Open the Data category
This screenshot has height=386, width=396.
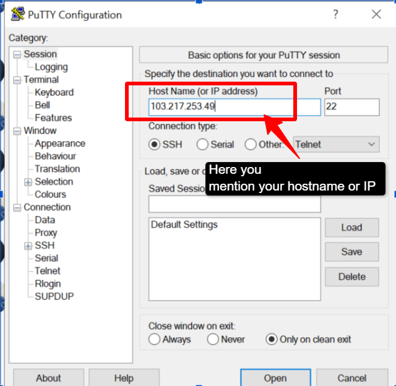coord(45,220)
